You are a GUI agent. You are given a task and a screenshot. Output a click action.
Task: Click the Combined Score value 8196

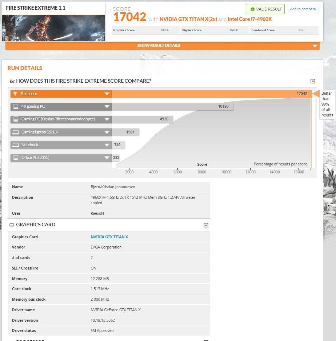pos(302,30)
